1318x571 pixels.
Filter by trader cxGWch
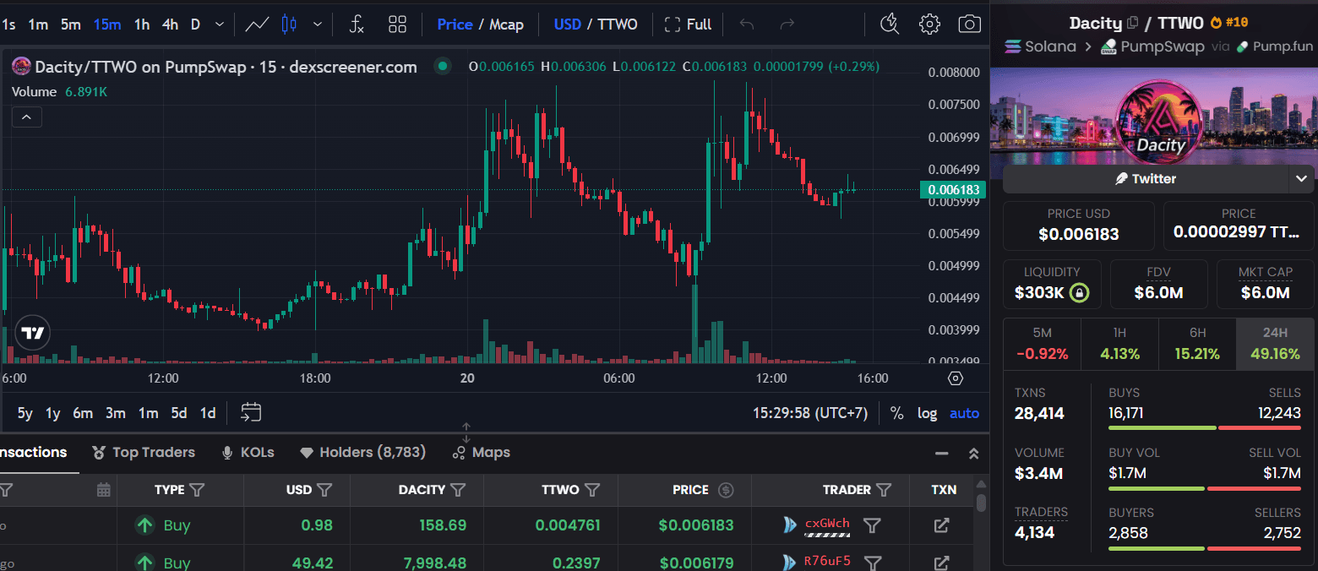(x=872, y=526)
